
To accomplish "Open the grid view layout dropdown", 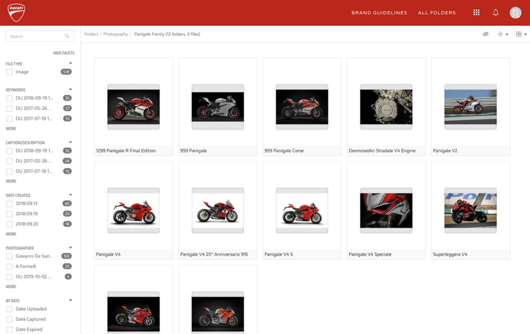I will (x=521, y=34).
